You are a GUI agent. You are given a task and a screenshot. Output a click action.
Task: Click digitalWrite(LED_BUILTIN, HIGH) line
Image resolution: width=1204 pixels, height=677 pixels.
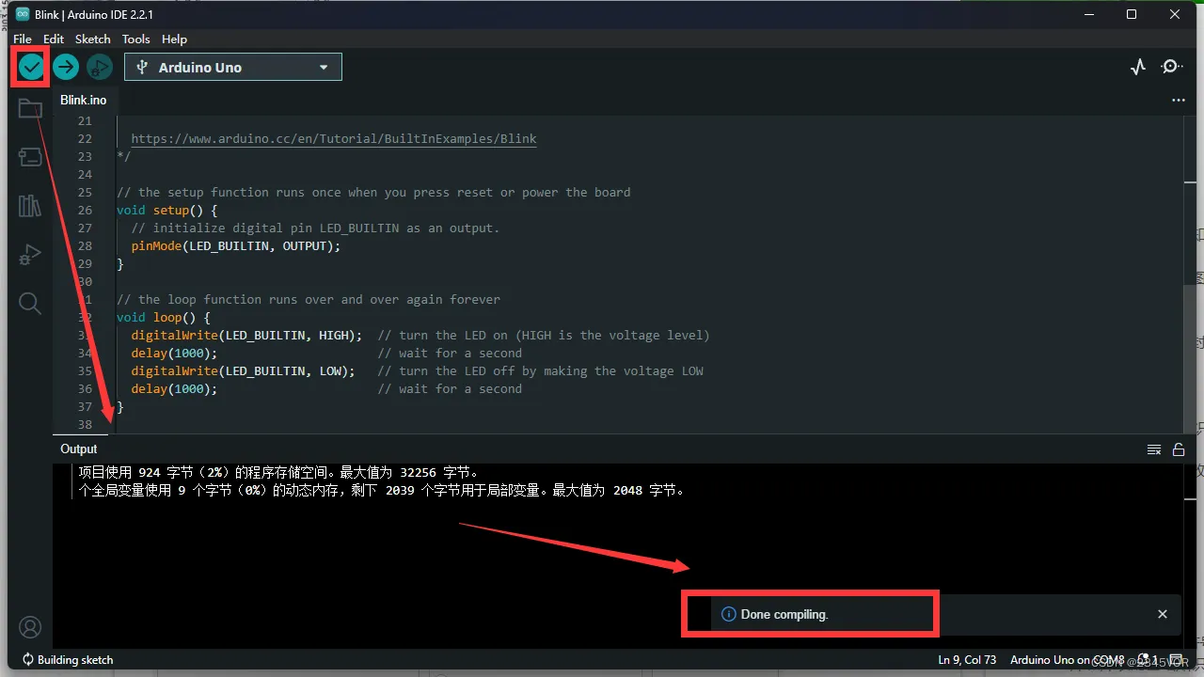click(246, 336)
